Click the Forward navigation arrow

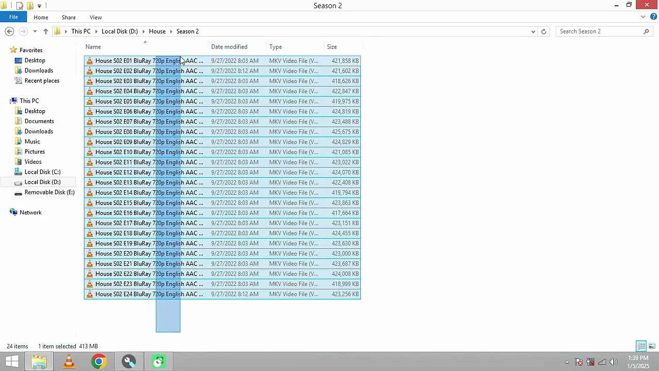(23, 31)
